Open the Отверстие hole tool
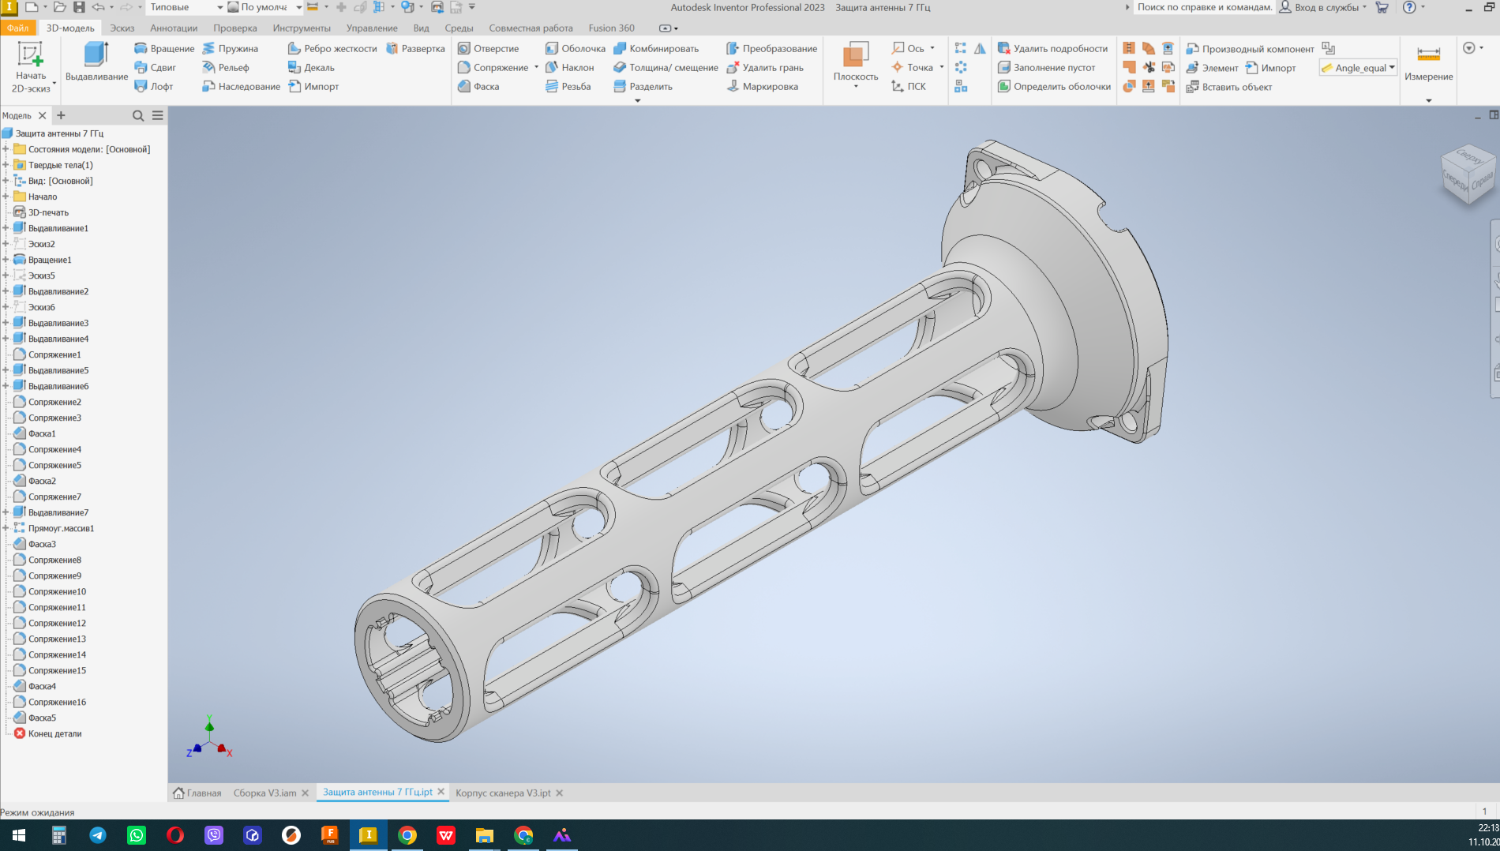Screen dimensions: 1500x851 488,48
